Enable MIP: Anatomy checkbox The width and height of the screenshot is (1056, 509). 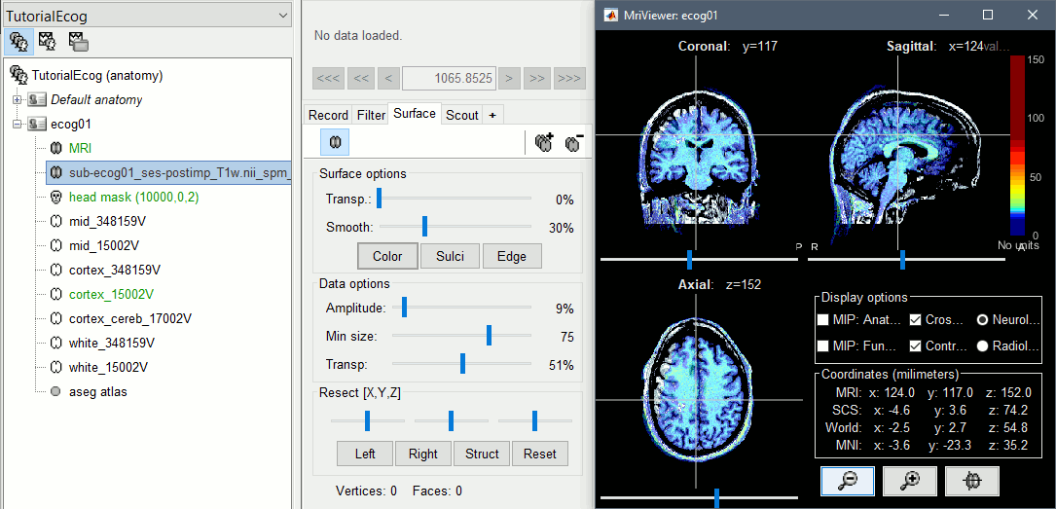[823, 319]
